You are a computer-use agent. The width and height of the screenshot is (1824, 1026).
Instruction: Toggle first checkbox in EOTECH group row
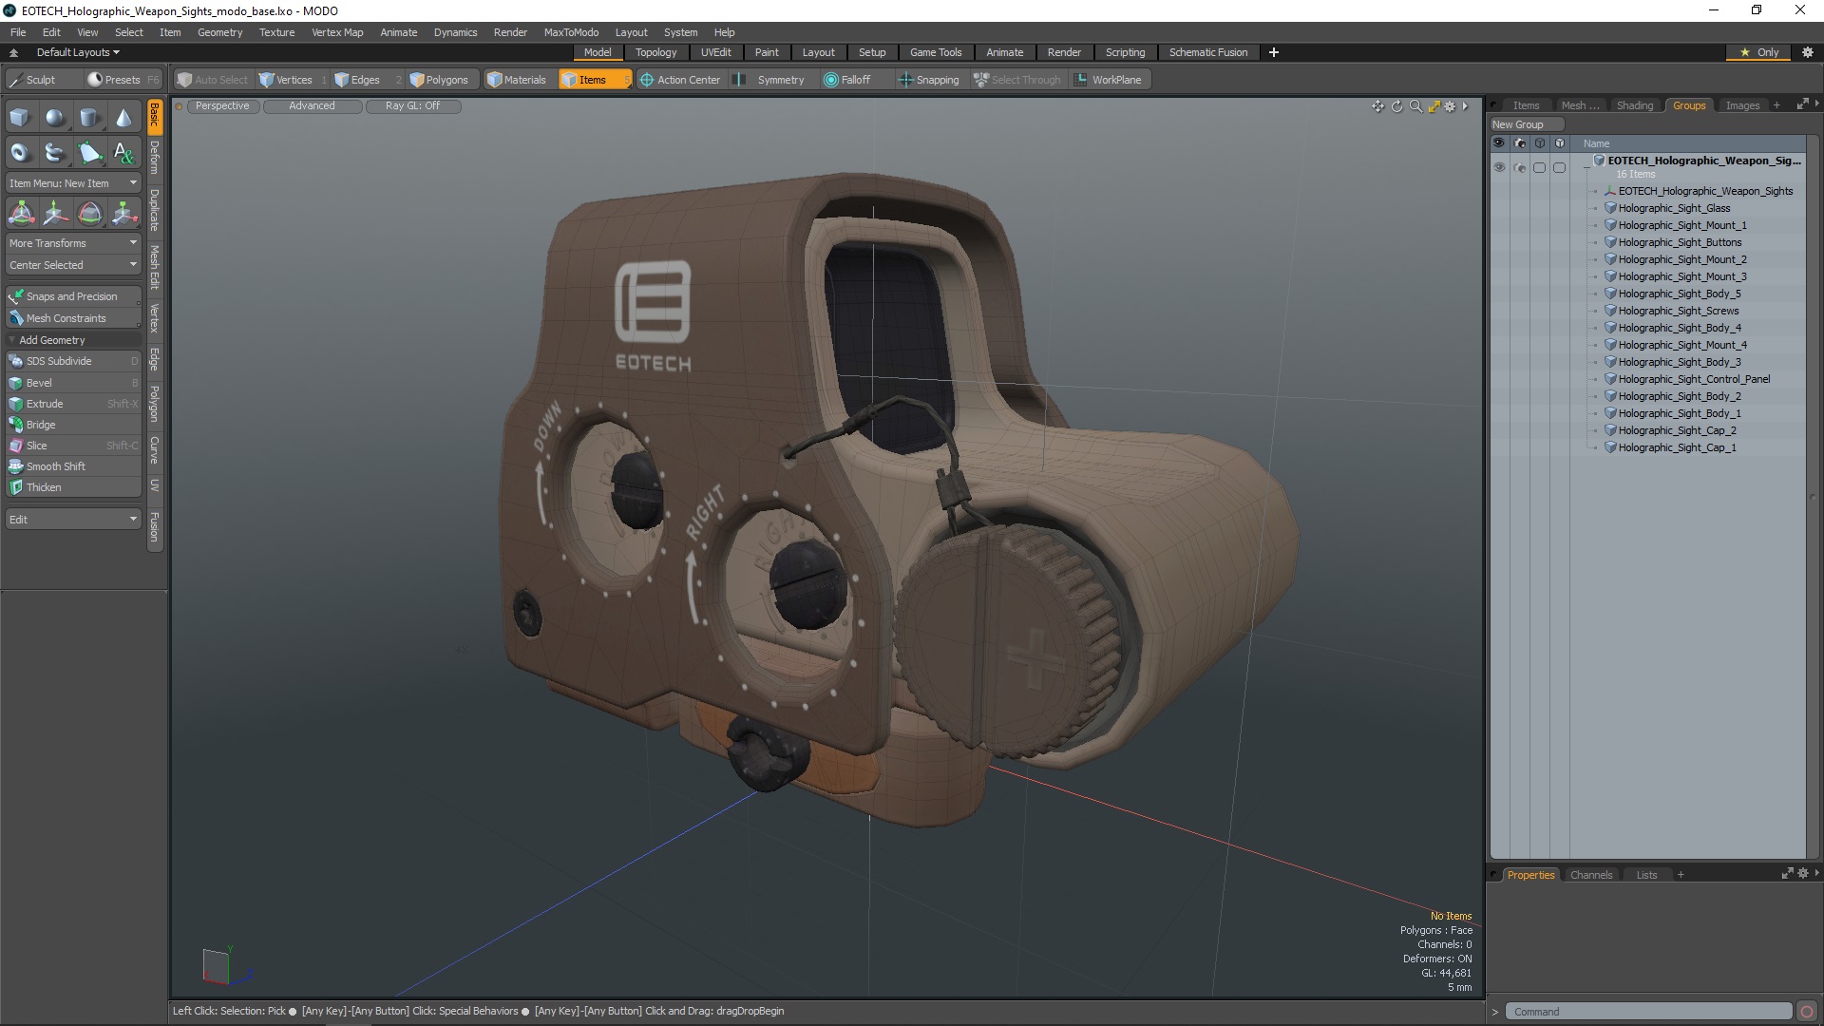[x=1539, y=167]
